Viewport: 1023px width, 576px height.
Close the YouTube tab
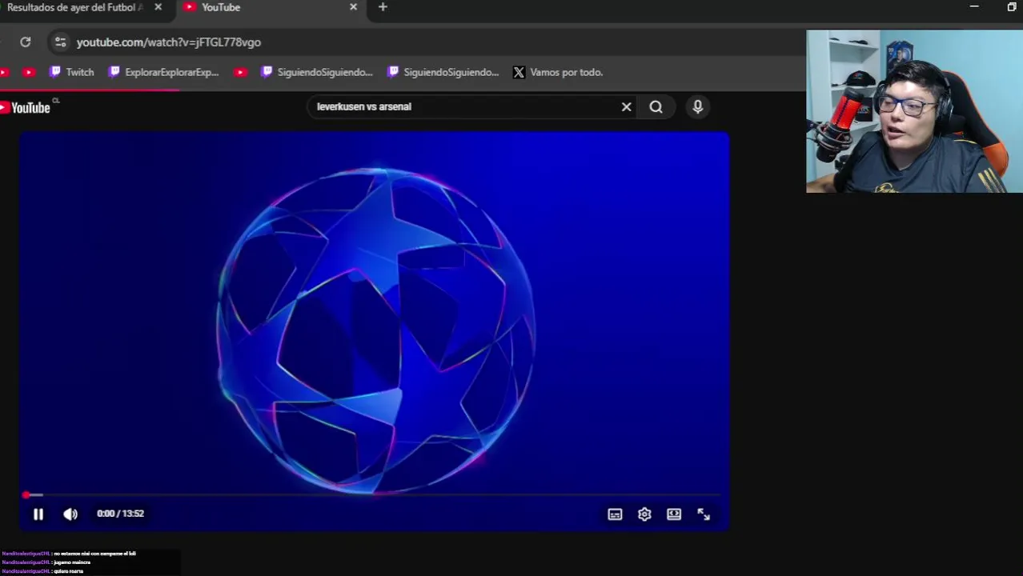pos(353,7)
